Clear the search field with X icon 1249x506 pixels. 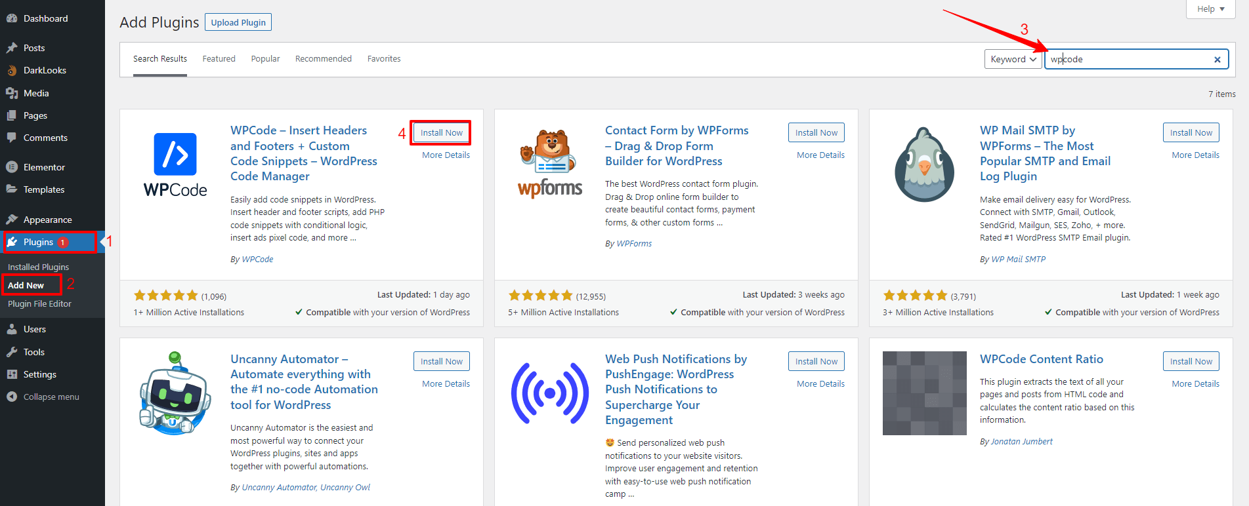[1217, 60]
